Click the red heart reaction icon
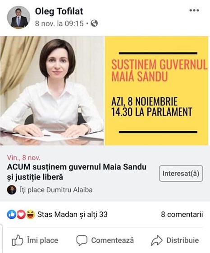The image size is (210, 253). pos(21,214)
